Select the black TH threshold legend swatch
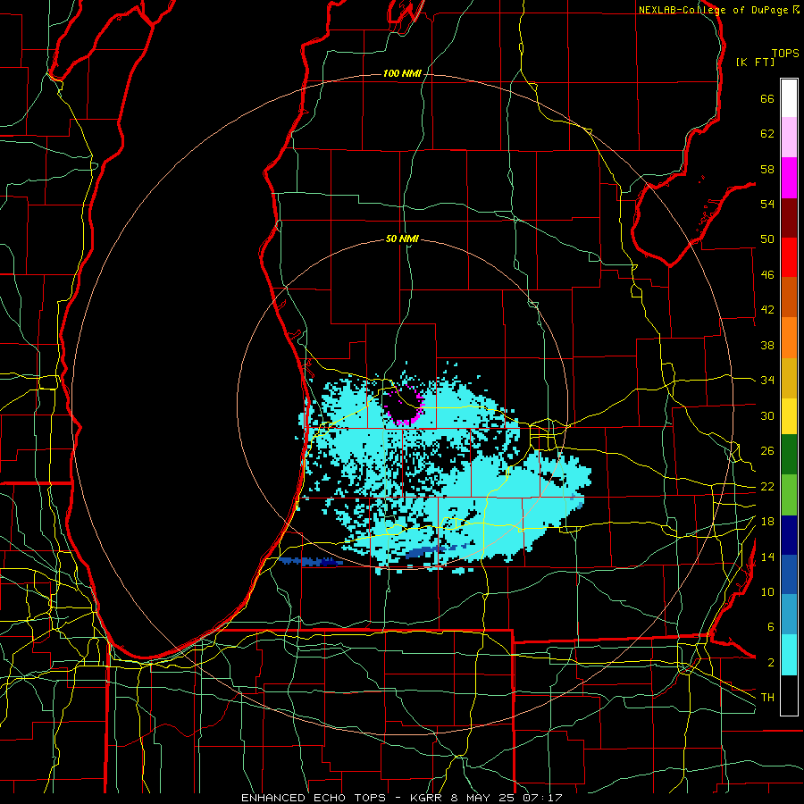Screen dimensions: 804x804 coord(789,695)
